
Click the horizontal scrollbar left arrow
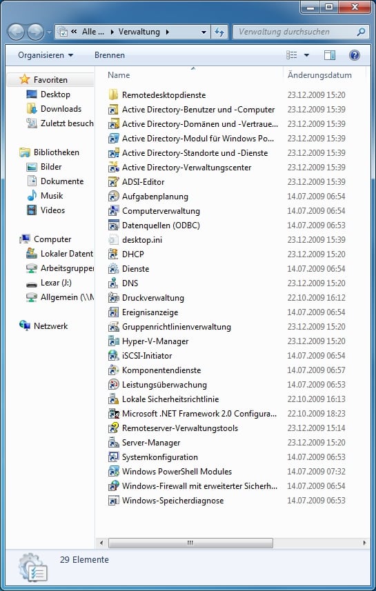(x=101, y=543)
